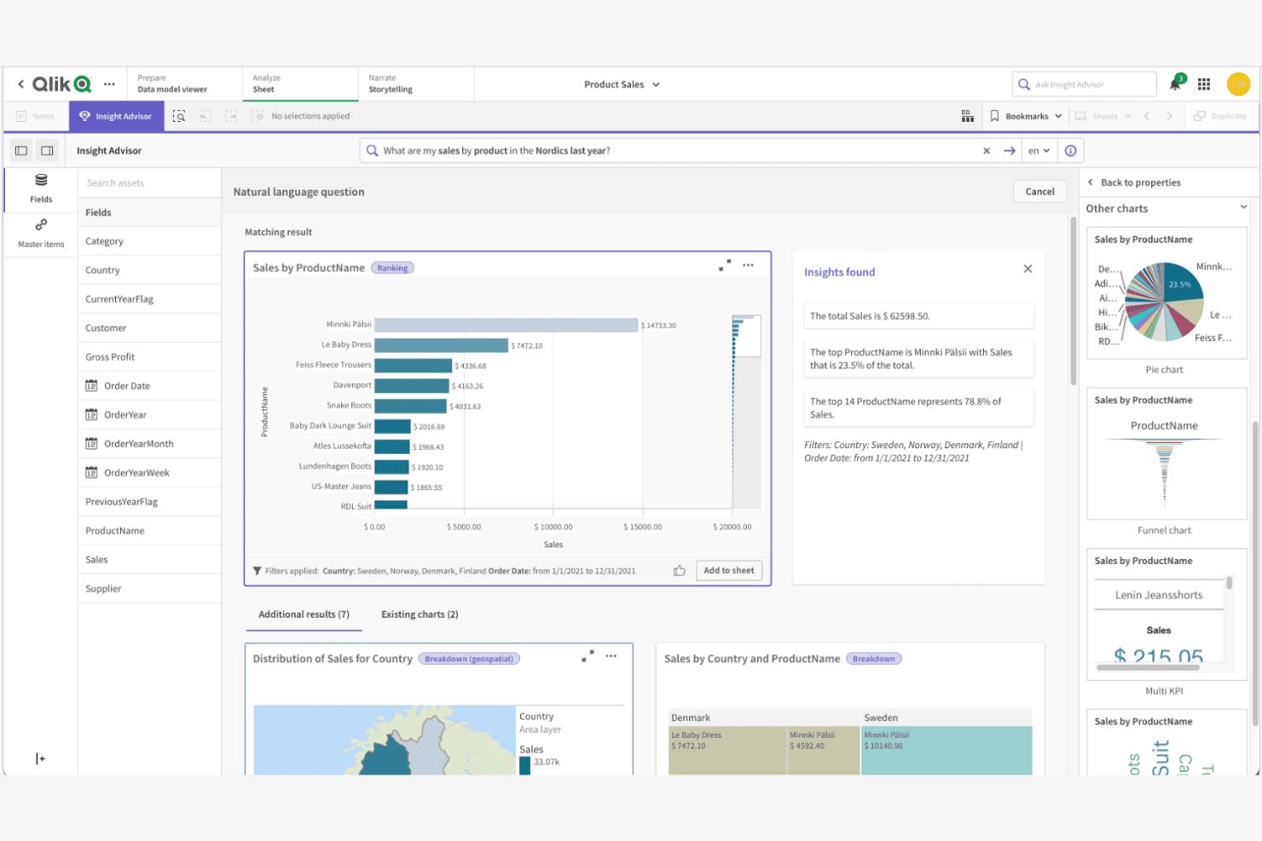Open the smart search tool in selection bar
The height and width of the screenshot is (841, 1262).
(179, 116)
